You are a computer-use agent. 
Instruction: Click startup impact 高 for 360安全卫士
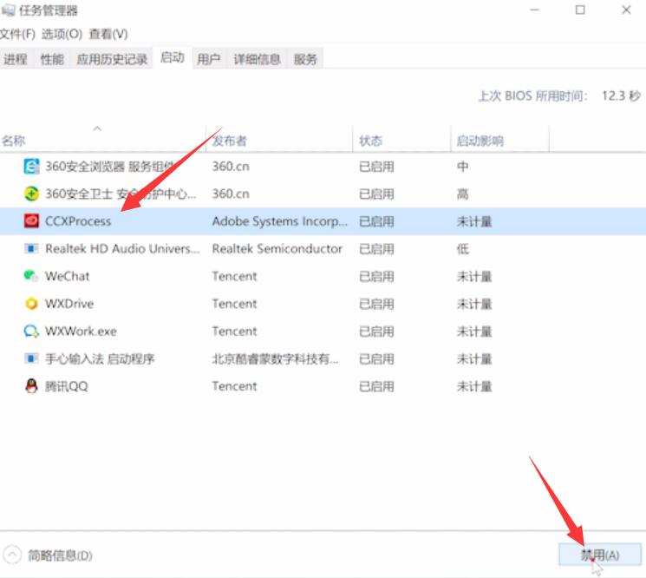(x=463, y=194)
